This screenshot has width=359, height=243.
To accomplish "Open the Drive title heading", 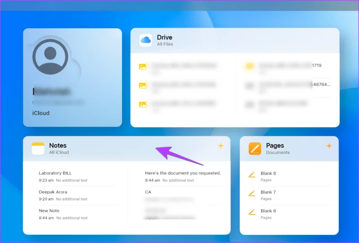I will click(x=165, y=37).
